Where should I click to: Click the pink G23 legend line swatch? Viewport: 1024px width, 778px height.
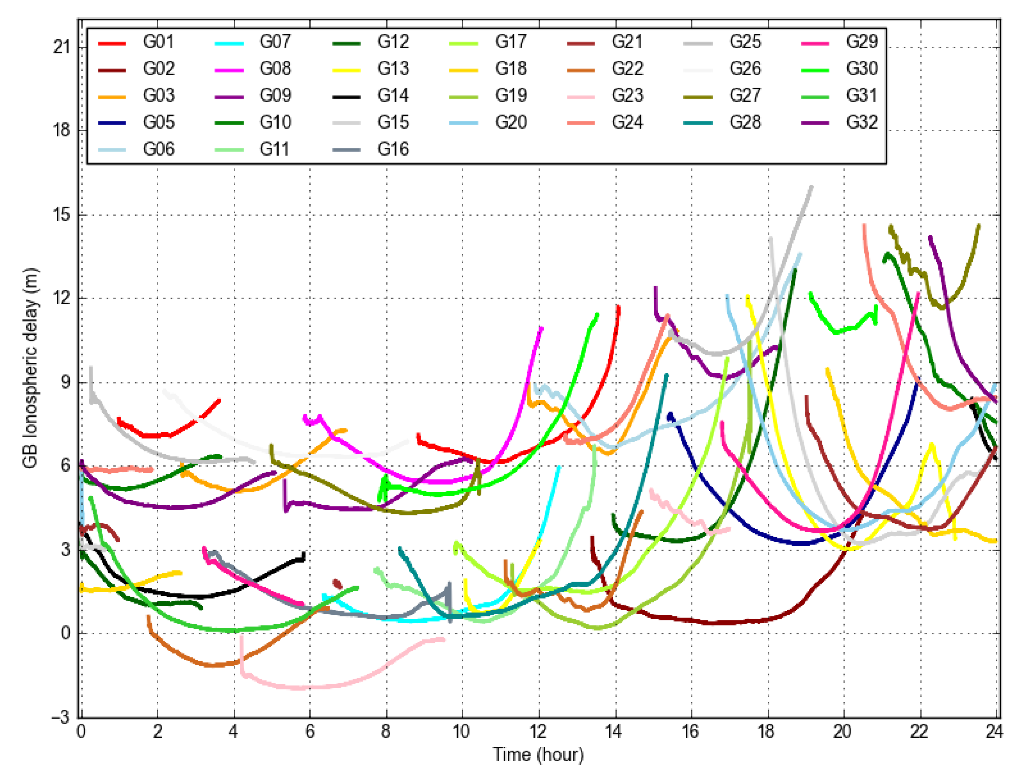581,97
